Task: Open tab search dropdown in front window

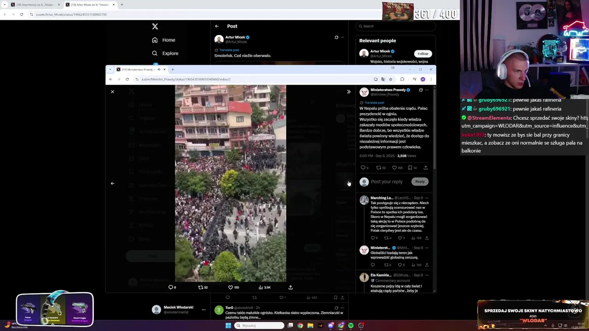Action: point(110,69)
